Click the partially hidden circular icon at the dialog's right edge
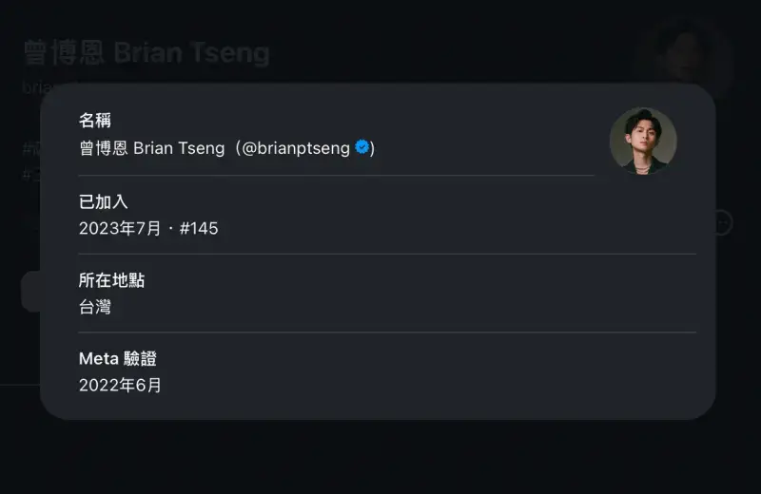This screenshot has height=494, width=761. tap(723, 222)
